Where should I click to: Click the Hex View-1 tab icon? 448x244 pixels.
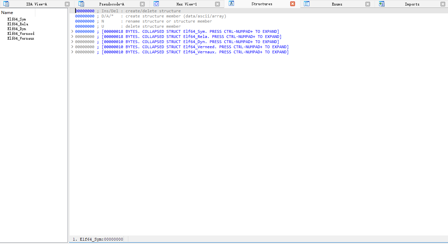[156, 4]
